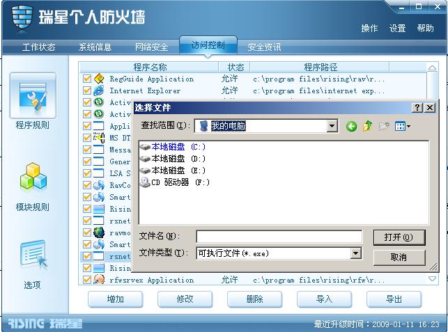Sort by 程序名称 column header
The height and width of the screenshot is (332, 448).
pos(149,68)
